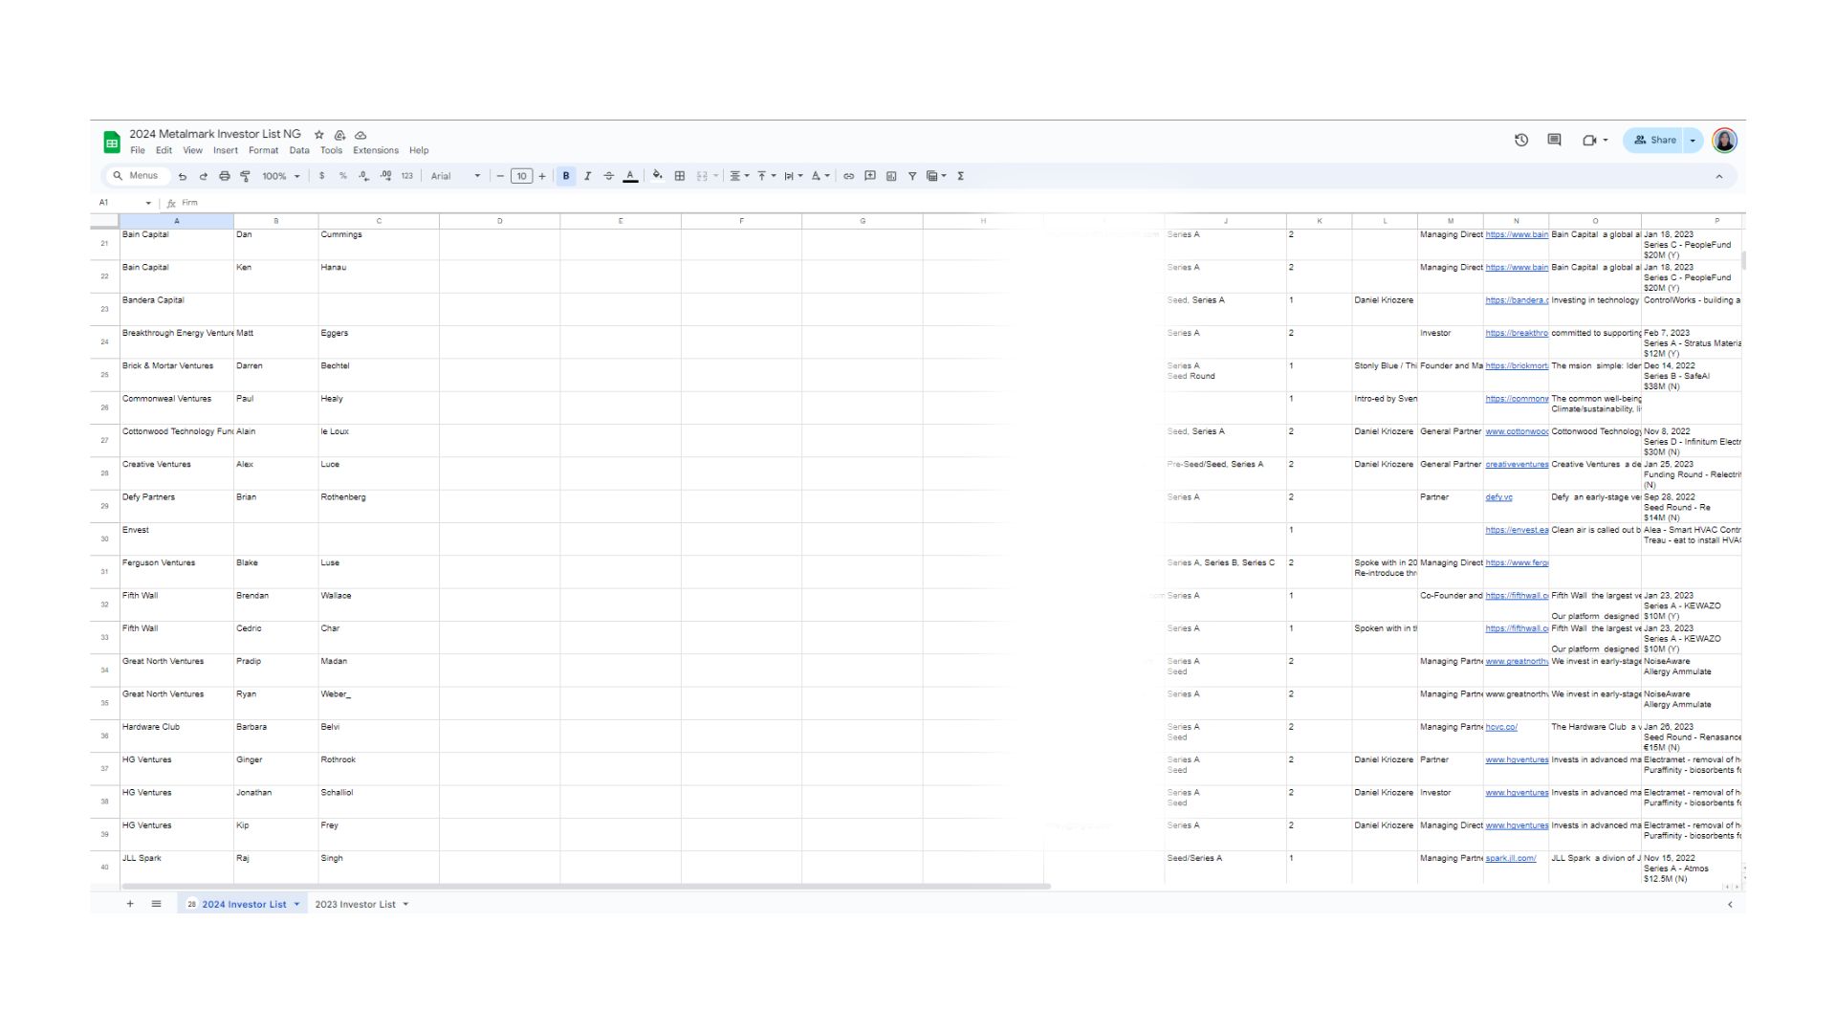This screenshot has width=1836, height=1033.
Task: Toggle italic formatting
Action: coord(587,176)
